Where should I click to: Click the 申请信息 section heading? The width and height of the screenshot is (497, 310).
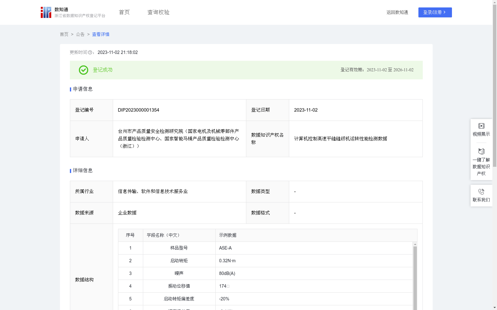pos(83,89)
